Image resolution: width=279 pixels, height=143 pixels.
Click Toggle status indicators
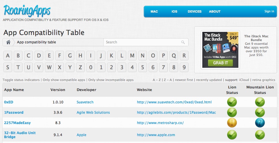21,80
